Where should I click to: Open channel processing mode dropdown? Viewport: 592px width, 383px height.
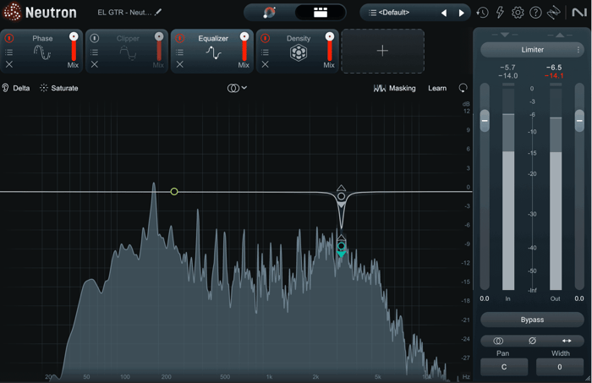point(237,88)
